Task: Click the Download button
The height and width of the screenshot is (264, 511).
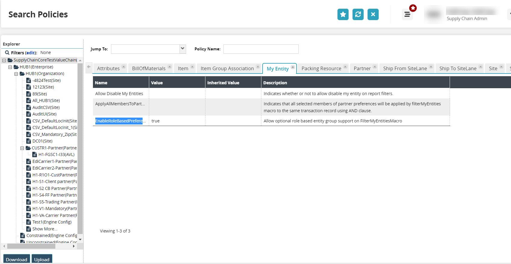Action: coord(17,259)
